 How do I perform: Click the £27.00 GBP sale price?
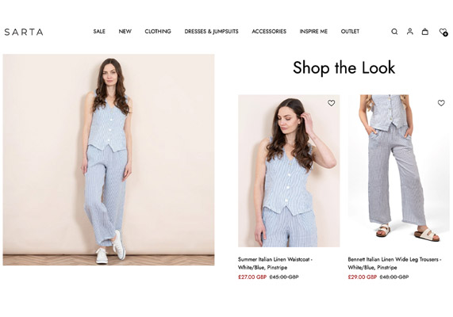click(252, 277)
